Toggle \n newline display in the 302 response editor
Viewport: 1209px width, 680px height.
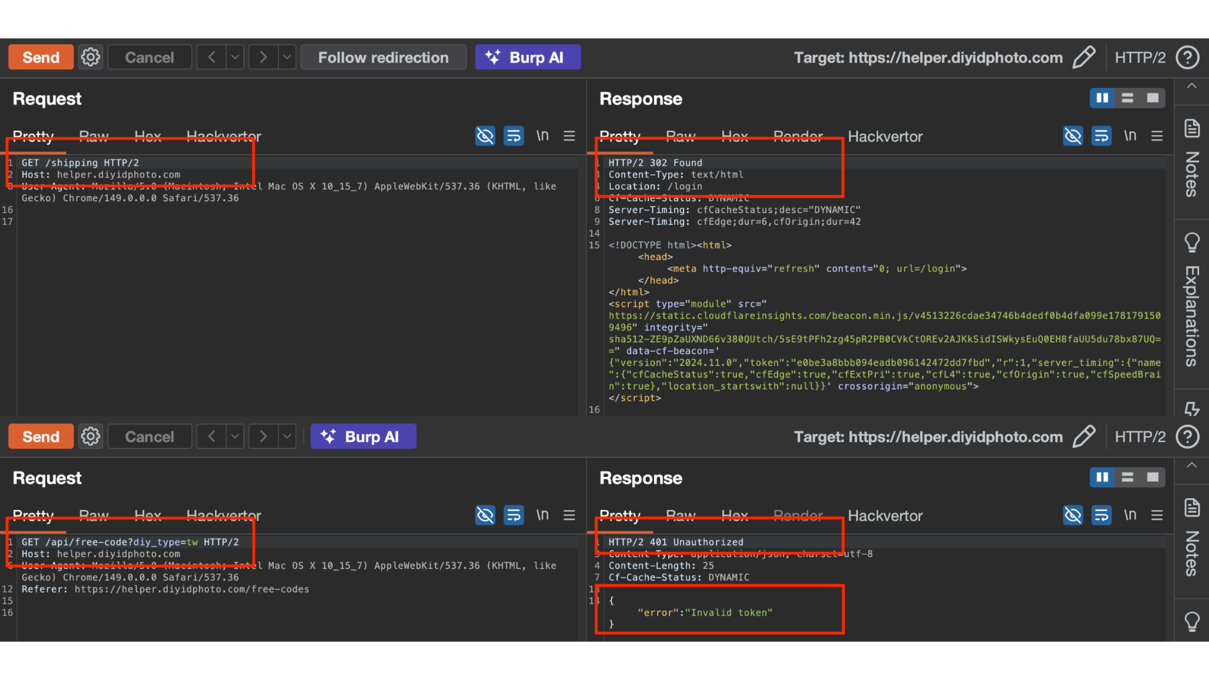[x=1130, y=136]
